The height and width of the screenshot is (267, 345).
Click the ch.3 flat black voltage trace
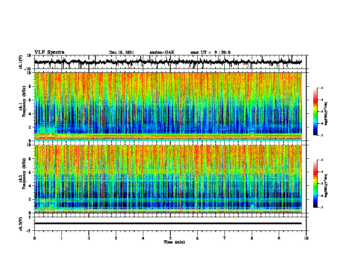(x=168, y=223)
